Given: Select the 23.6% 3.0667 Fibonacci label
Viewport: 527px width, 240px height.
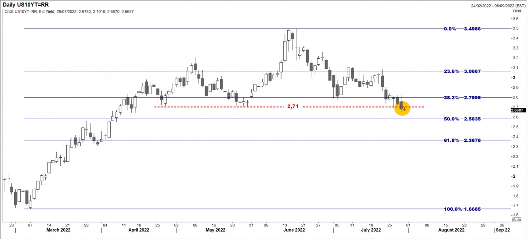Looking at the screenshot, I should tap(462, 71).
